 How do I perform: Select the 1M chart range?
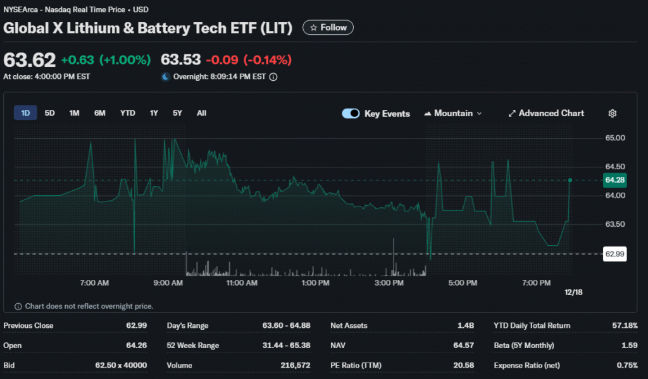click(75, 113)
